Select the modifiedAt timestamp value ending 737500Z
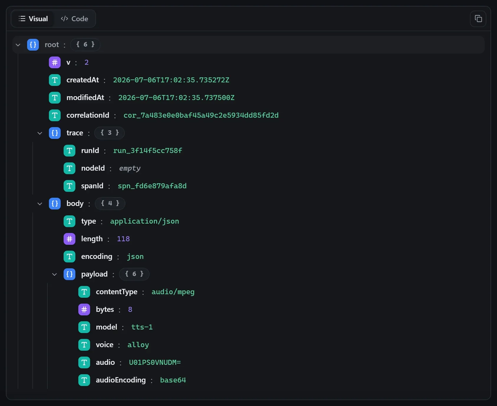 point(176,98)
